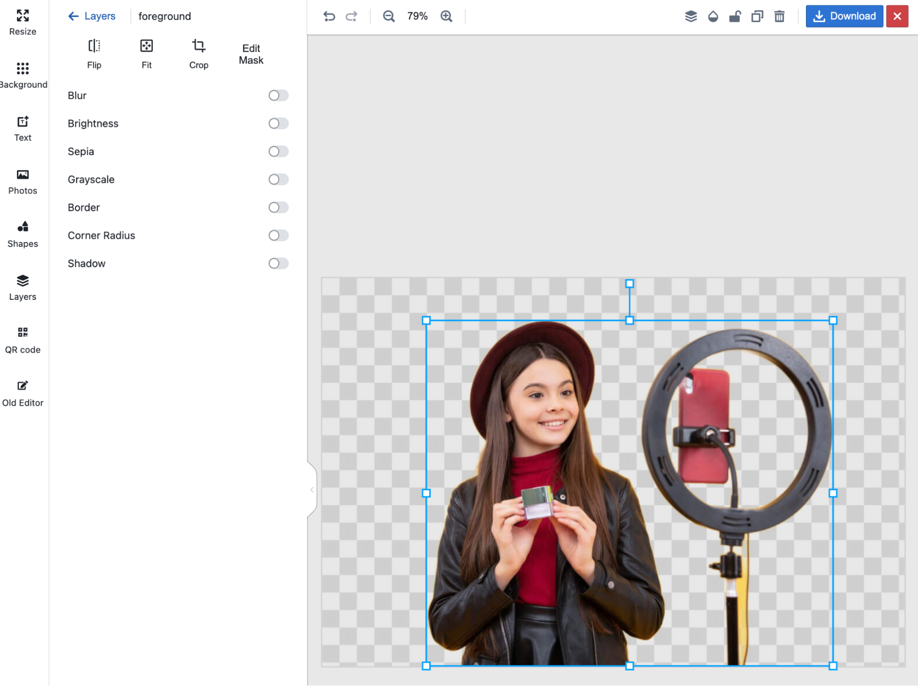Click the Edit Mask button

(251, 54)
